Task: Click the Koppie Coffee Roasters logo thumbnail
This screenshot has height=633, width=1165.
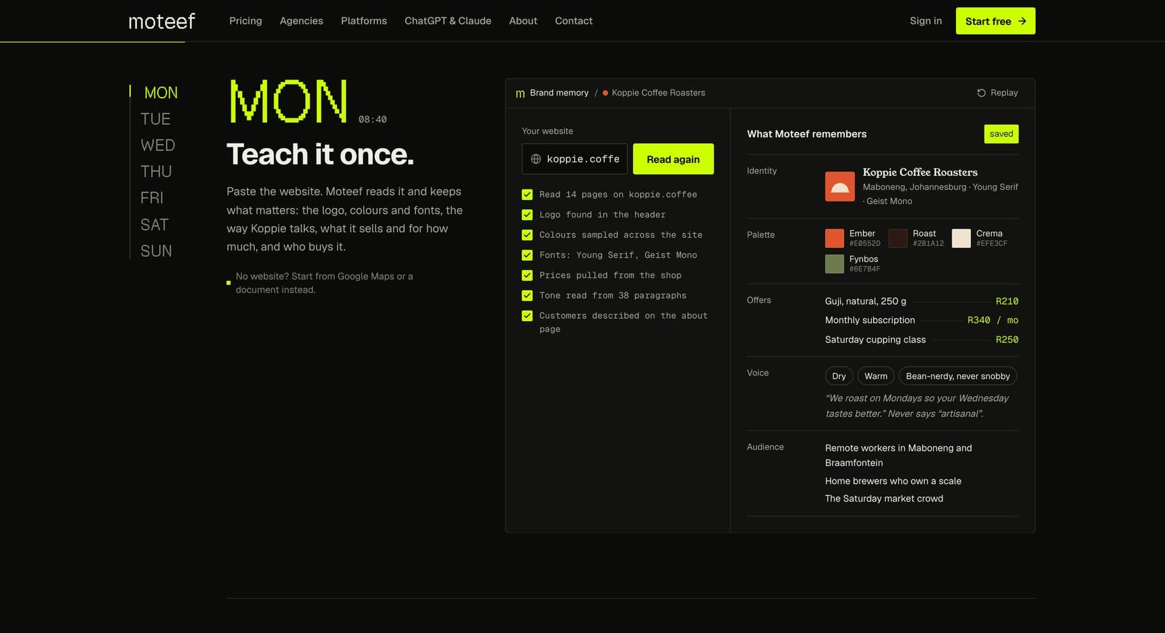Action: point(840,187)
